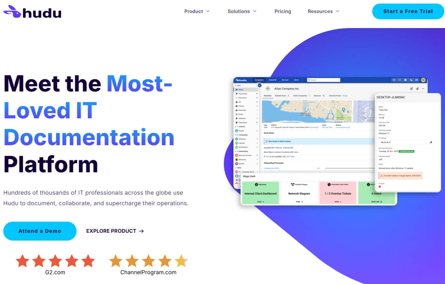Click the Home item in preview sidebar
This screenshot has width=445, height=284.
tap(246, 89)
